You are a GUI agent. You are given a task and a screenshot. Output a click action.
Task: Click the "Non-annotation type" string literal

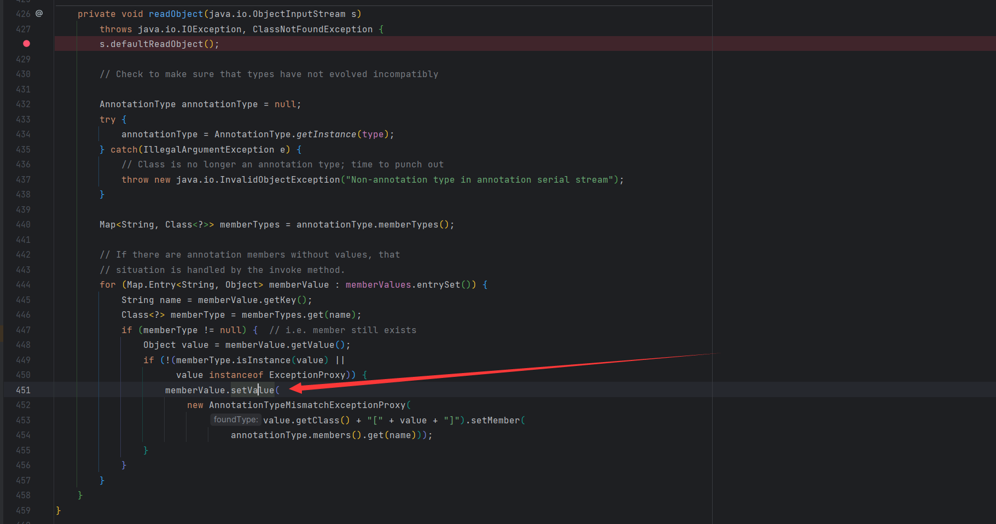tap(479, 180)
